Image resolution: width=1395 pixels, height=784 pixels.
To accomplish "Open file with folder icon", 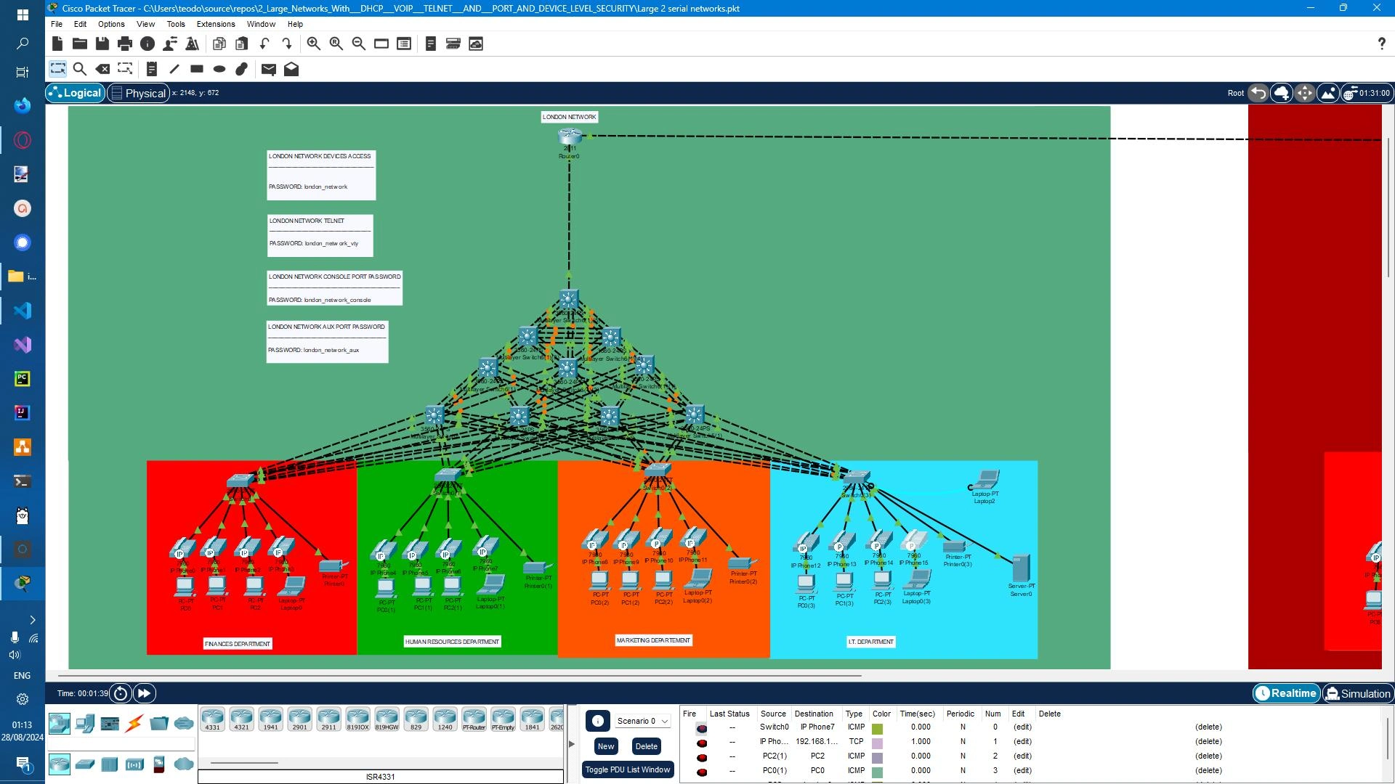I will click(x=80, y=44).
